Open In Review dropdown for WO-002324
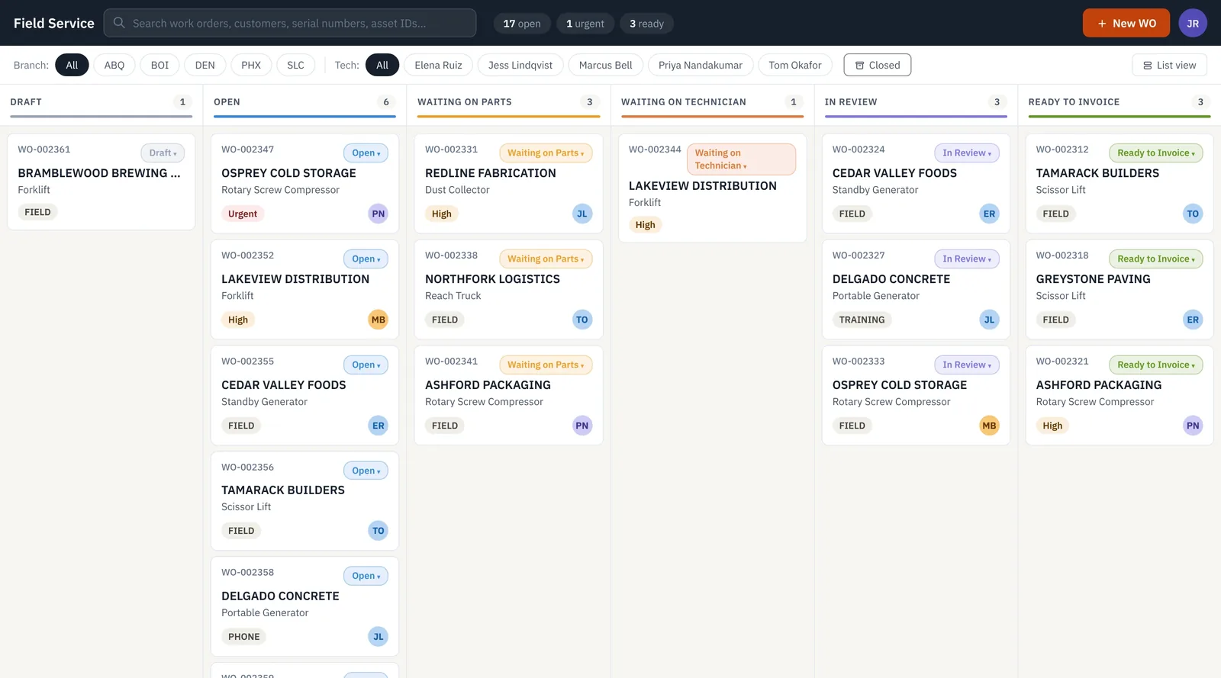 click(967, 153)
